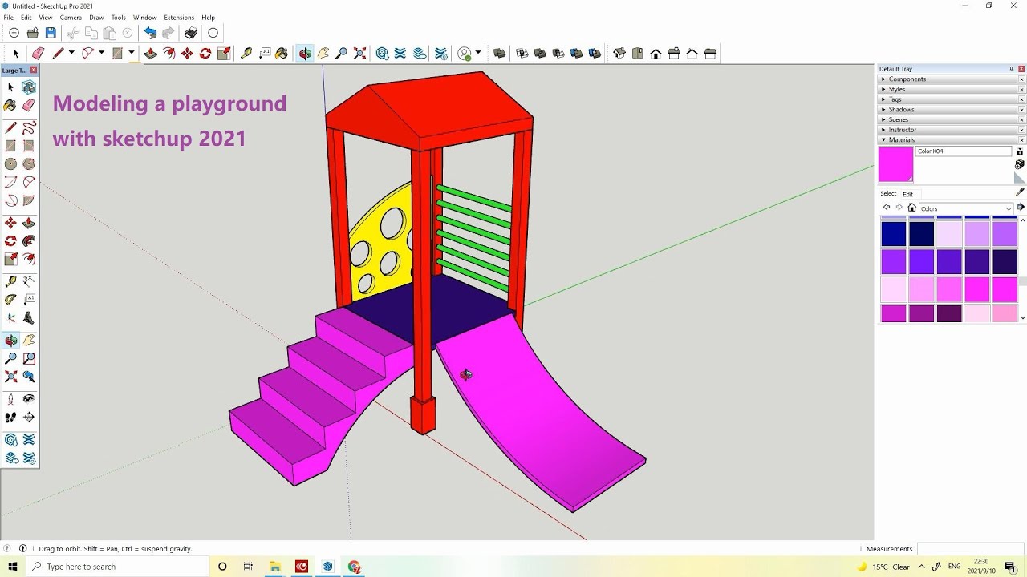Screen dimensions: 1027x577
Task: Select the Paint Bucket tool in top toolbar
Action: [x=282, y=54]
